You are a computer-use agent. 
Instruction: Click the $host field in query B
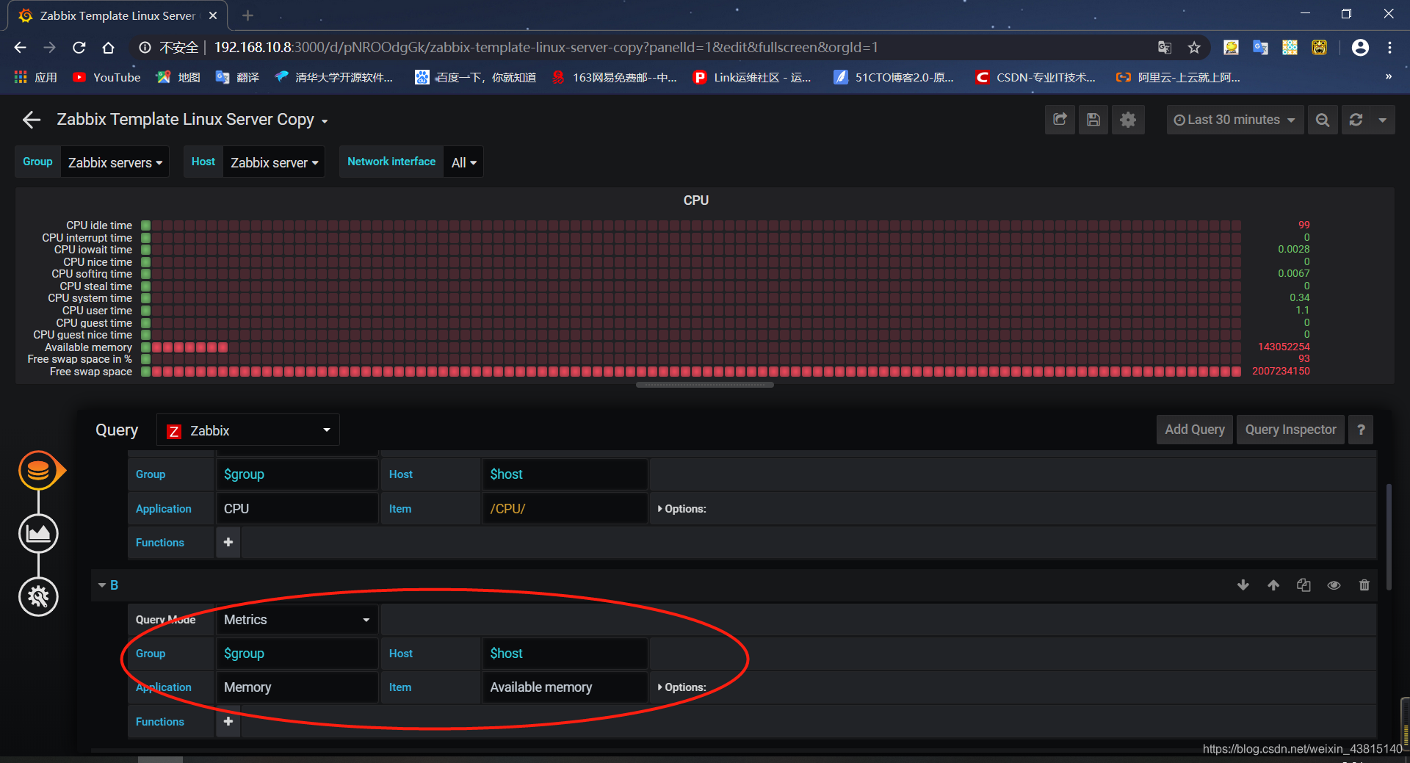click(564, 654)
